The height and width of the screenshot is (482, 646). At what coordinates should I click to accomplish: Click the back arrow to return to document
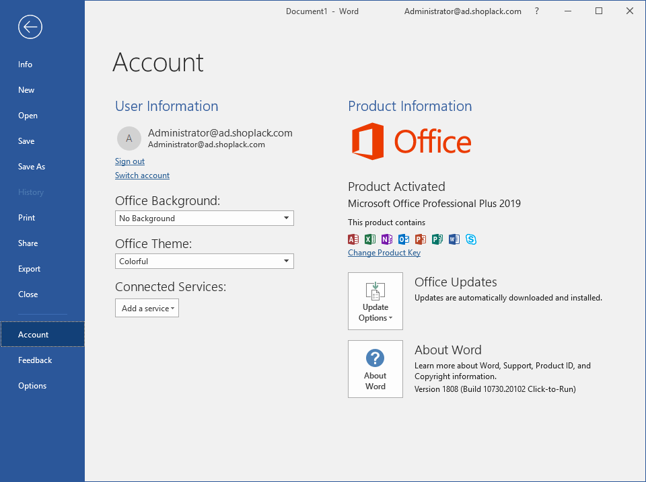pyautogui.click(x=30, y=27)
